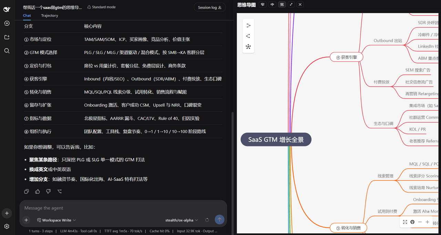Select the 线索管理 node

point(385,176)
